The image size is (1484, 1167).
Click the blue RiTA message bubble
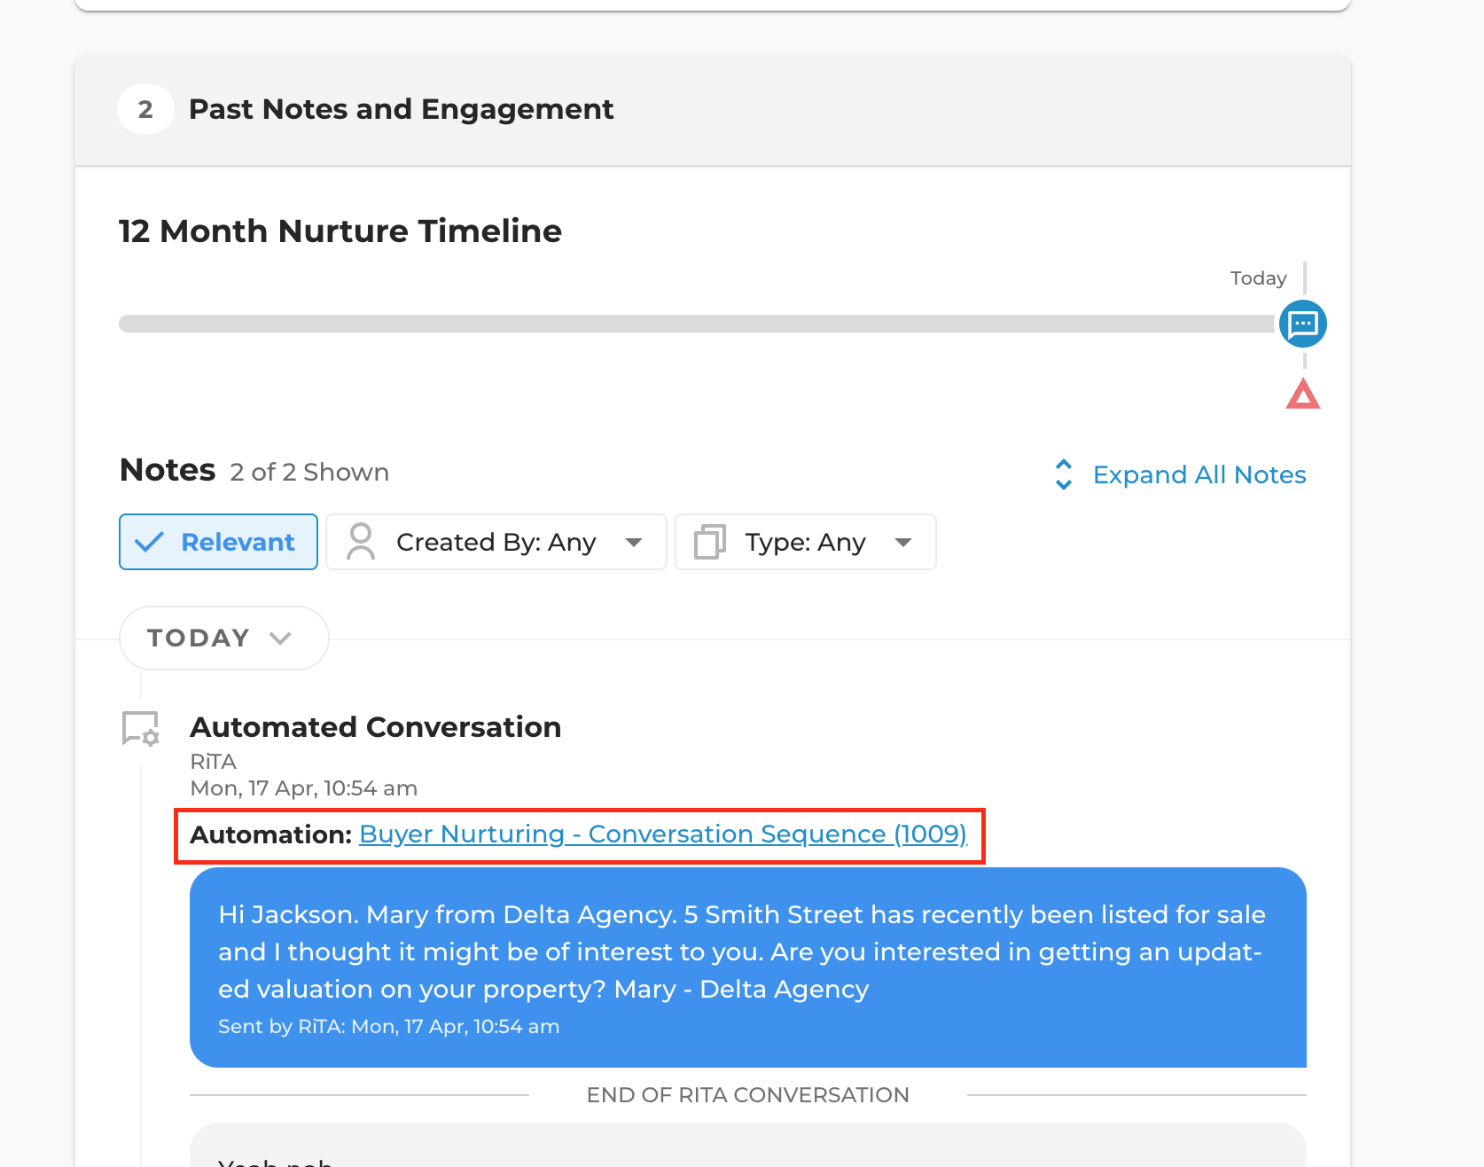pos(748,967)
